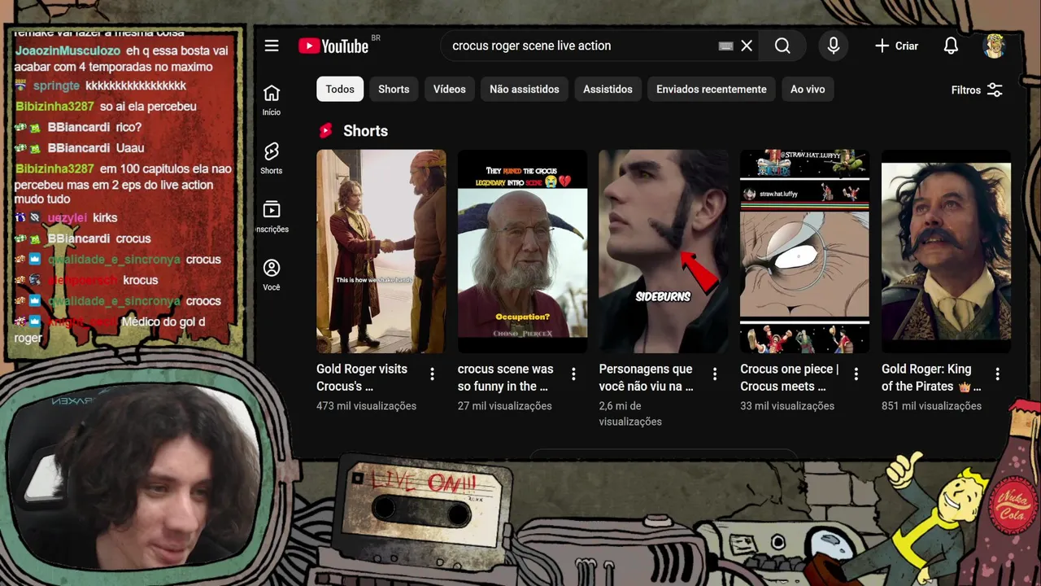1041x586 pixels.
Task: Click chat username JoaozinMusculozo
Action: tap(68, 50)
